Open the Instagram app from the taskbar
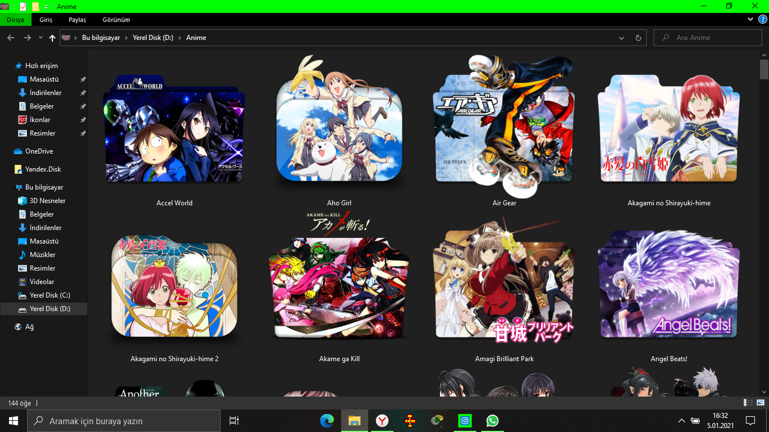The image size is (769, 432). click(465, 421)
